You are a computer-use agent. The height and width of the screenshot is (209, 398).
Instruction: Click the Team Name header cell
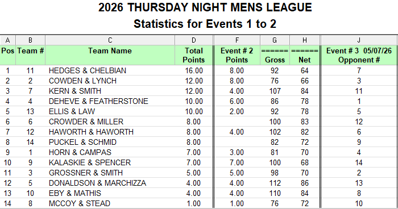[x=110, y=55]
